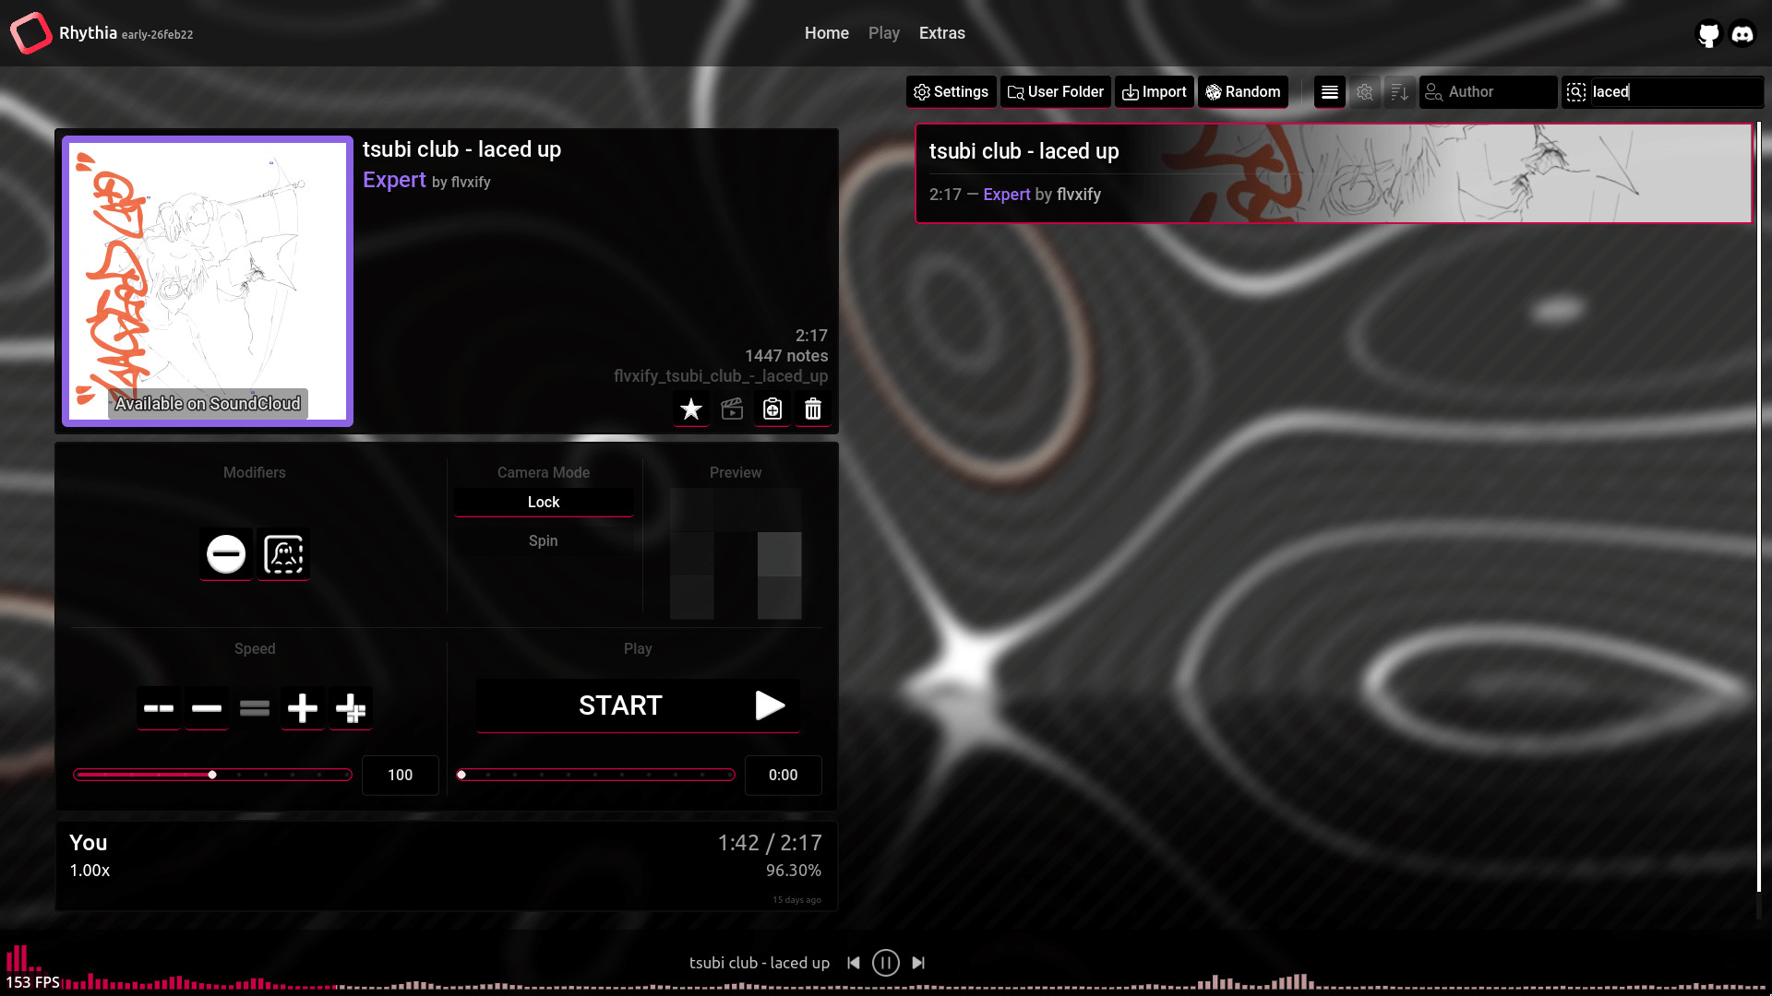The image size is (1772, 996).
Task: Open the video clapperboard icon
Action: pos(732,409)
